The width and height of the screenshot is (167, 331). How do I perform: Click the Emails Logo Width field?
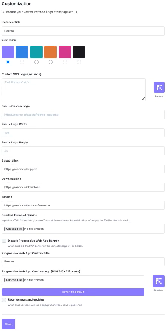[83, 133]
